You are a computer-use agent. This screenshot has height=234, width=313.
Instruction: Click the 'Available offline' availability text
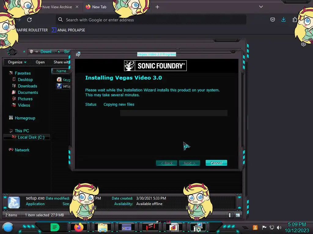(x=149, y=204)
